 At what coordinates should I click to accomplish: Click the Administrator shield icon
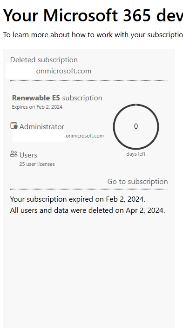click(x=14, y=126)
